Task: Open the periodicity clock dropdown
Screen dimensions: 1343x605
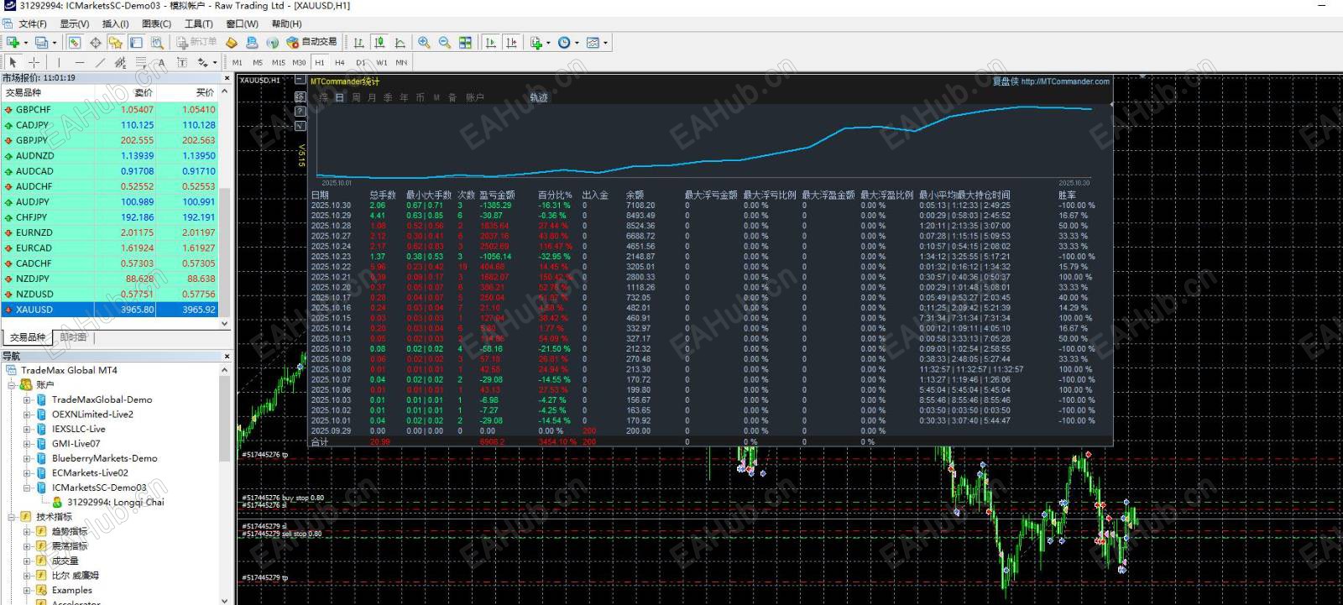Action: 567,42
